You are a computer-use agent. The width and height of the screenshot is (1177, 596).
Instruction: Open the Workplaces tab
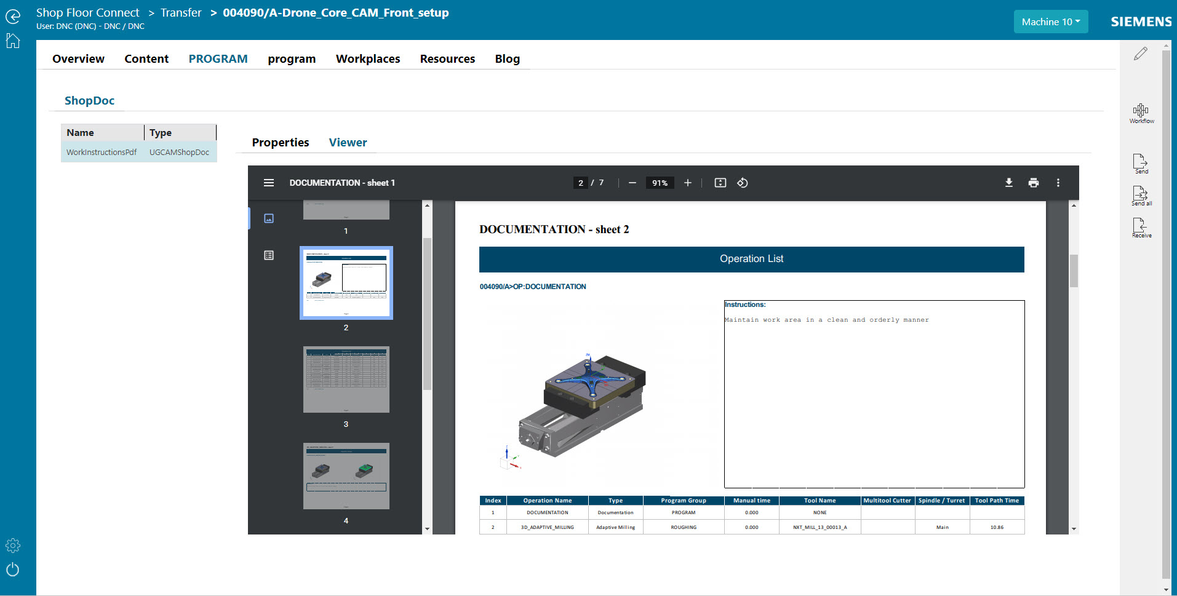point(367,58)
